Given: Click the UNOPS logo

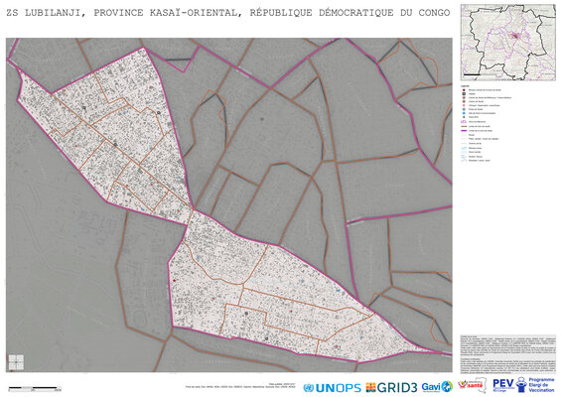Looking at the screenshot, I should [x=332, y=388].
